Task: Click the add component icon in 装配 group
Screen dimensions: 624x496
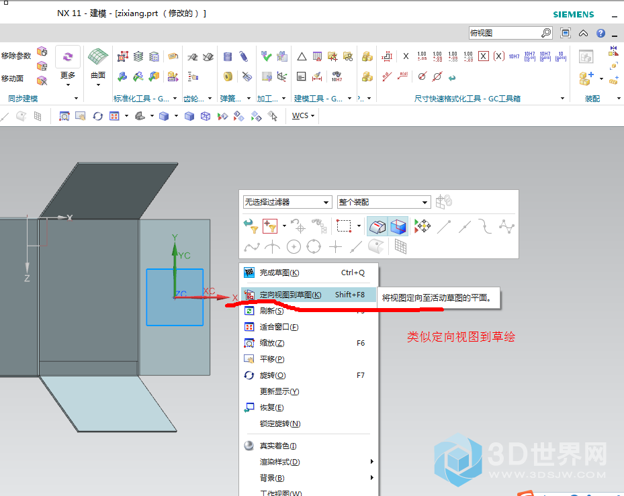Action: [586, 79]
